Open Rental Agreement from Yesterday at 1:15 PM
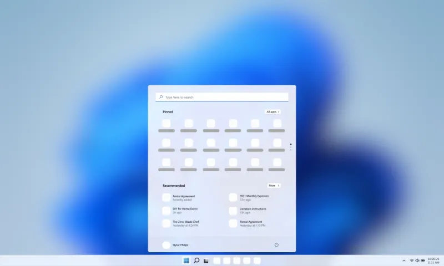Viewport: 444px width, 266px height. 247,223
